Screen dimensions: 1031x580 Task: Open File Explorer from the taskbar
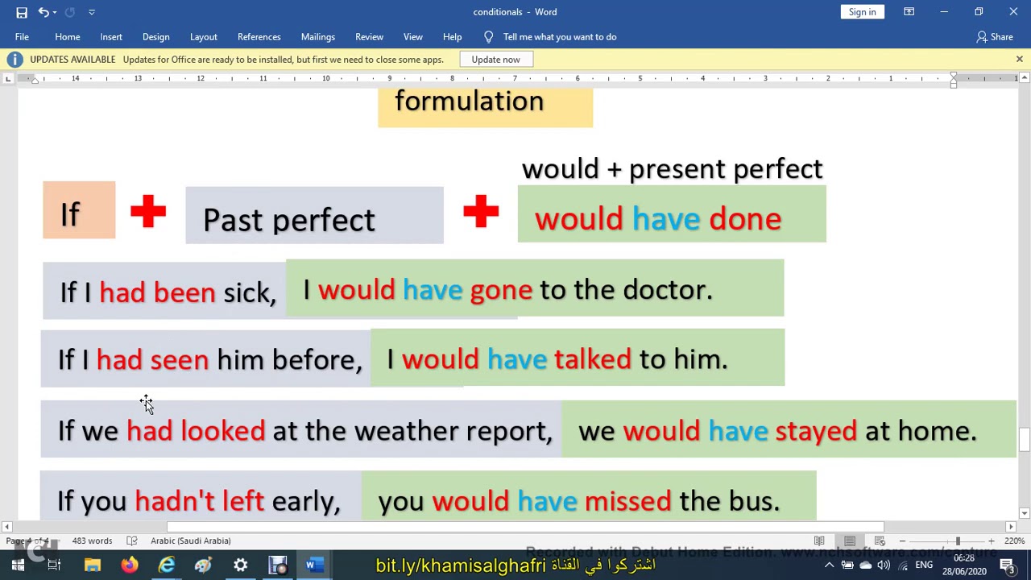92,565
